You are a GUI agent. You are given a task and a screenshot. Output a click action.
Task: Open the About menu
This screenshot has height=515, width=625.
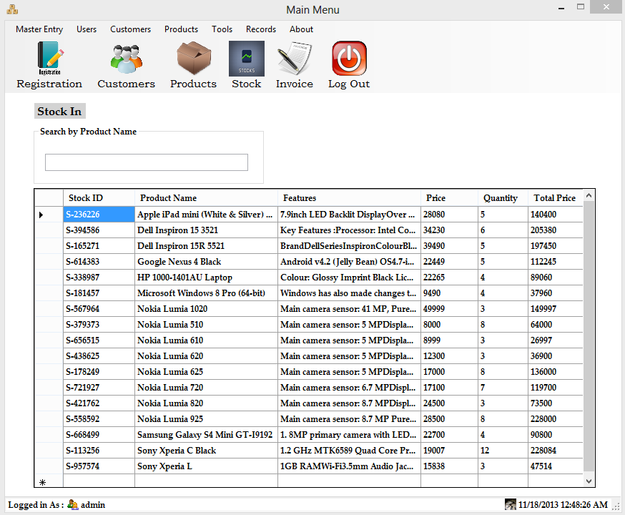pos(301,29)
